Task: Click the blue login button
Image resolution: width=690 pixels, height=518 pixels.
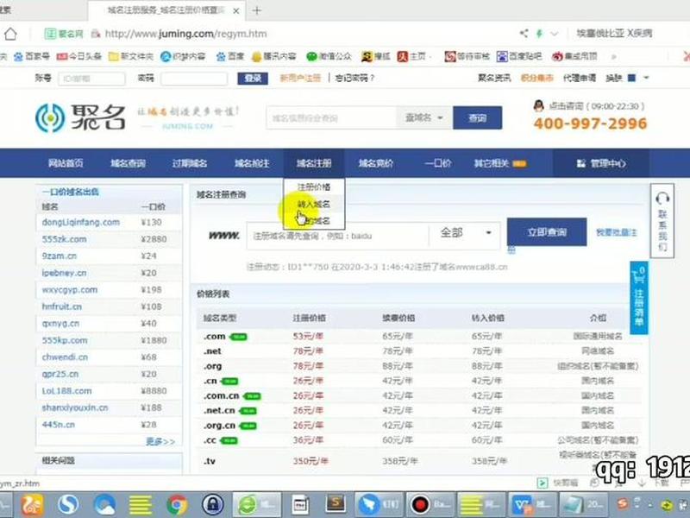Action: (253, 79)
